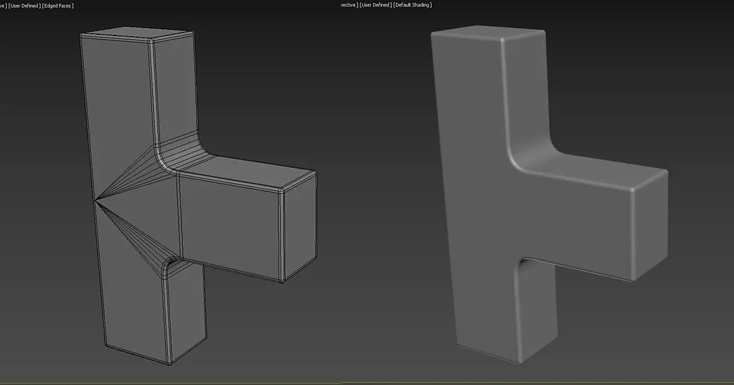This screenshot has height=385, width=734.
Task: Open User Defined menu in left viewport
Action: click(x=24, y=6)
